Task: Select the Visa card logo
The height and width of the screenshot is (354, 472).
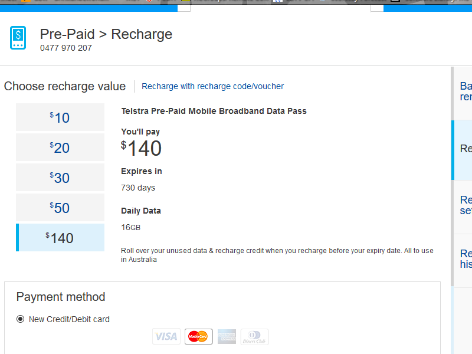Action: tap(166, 336)
